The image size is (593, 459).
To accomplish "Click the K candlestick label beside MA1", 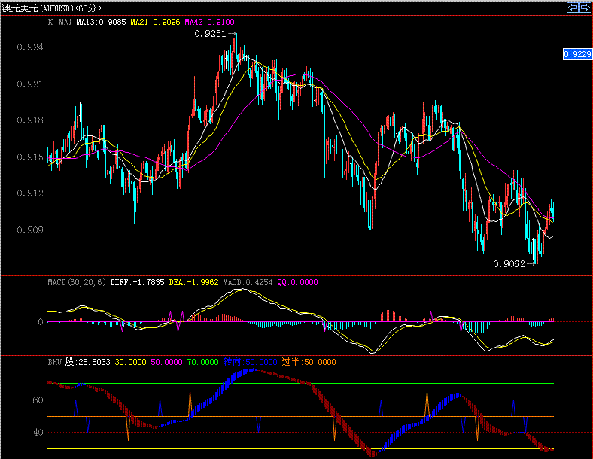I will tap(50, 23).
